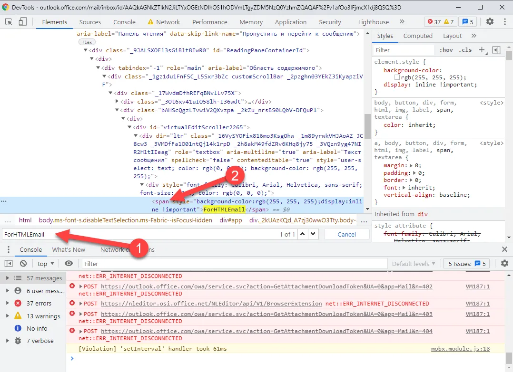Open the 'top' execution context dropdown

[x=45, y=263]
